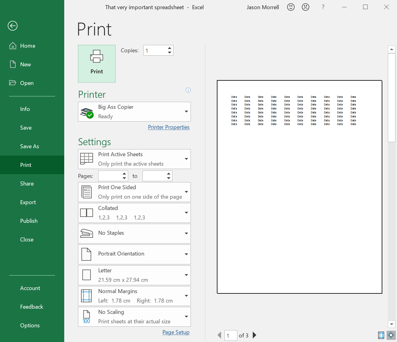Open the Share page
The image size is (397, 342).
(x=32, y=184)
